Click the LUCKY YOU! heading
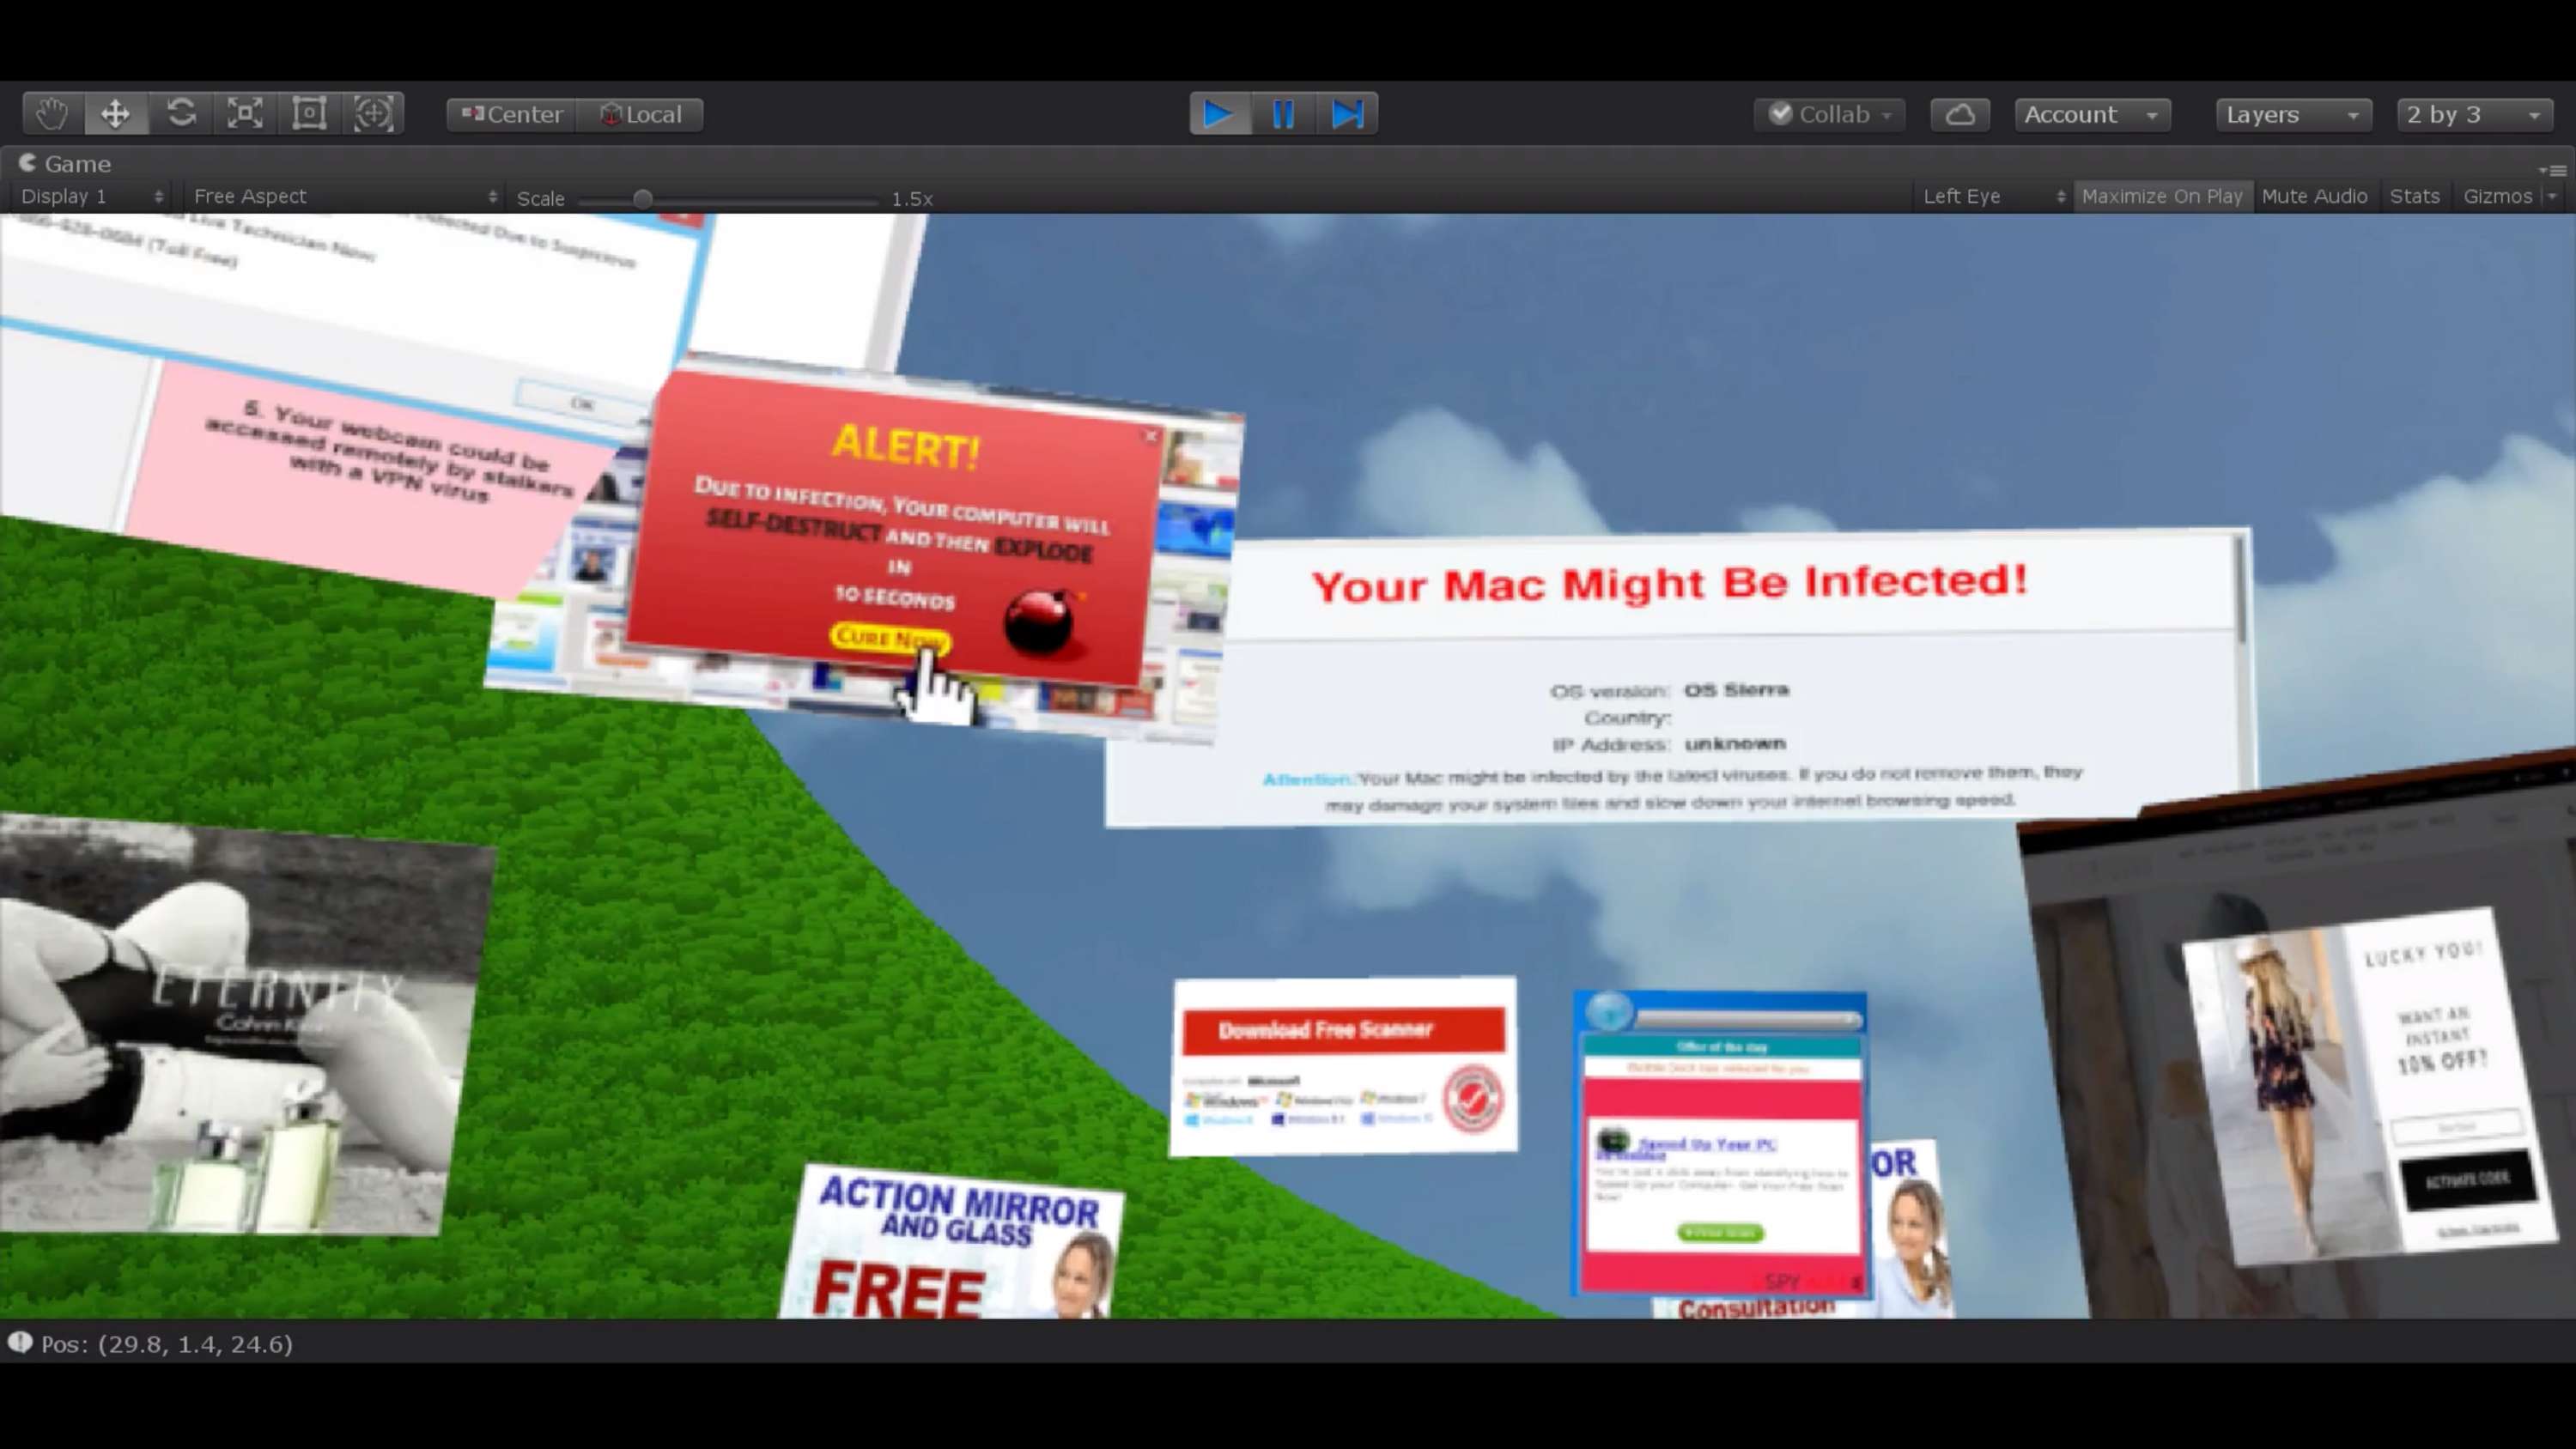The image size is (2576, 1449). click(2423, 954)
